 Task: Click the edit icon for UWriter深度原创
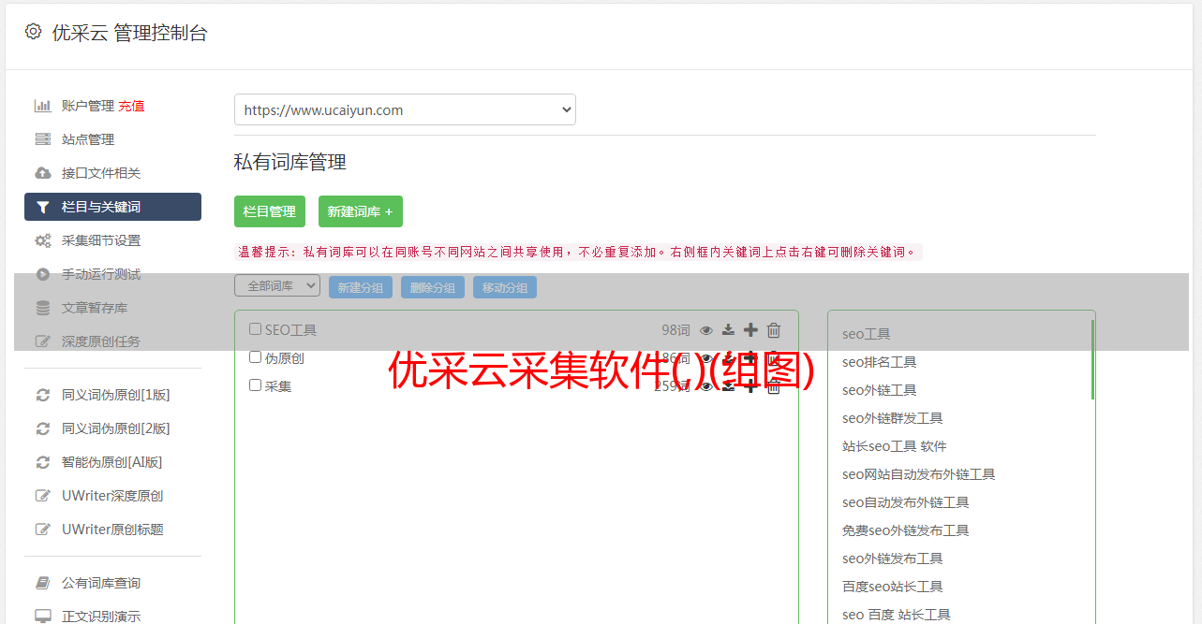point(43,496)
